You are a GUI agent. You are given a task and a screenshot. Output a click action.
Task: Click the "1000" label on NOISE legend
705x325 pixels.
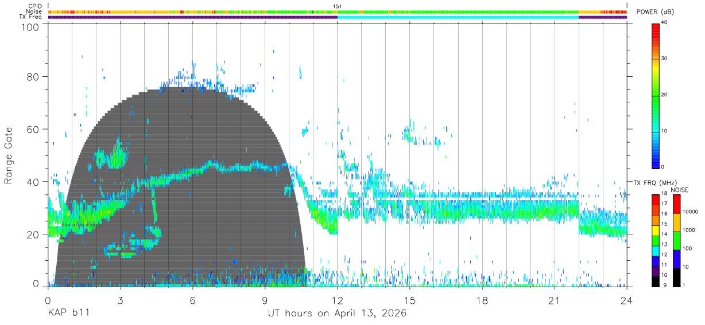(689, 230)
